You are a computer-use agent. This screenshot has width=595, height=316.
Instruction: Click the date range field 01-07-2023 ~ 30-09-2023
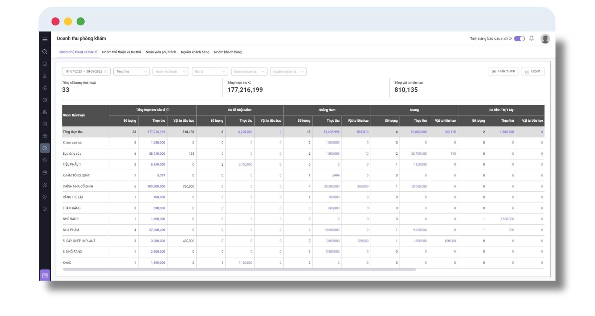coord(86,71)
